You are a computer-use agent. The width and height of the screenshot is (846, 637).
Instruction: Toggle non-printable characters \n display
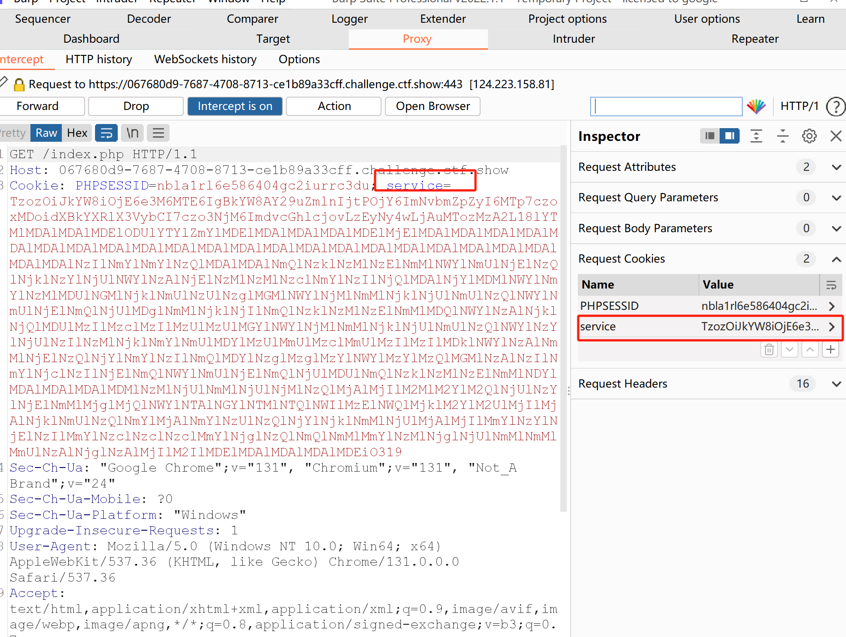tap(132, 133)
